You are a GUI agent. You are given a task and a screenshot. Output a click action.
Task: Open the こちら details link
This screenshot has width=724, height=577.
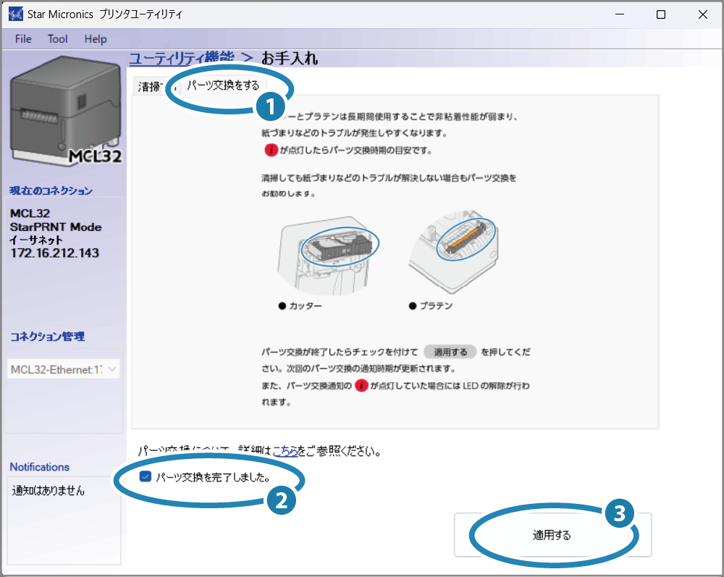pyautogui.click(x=285, y=450)
